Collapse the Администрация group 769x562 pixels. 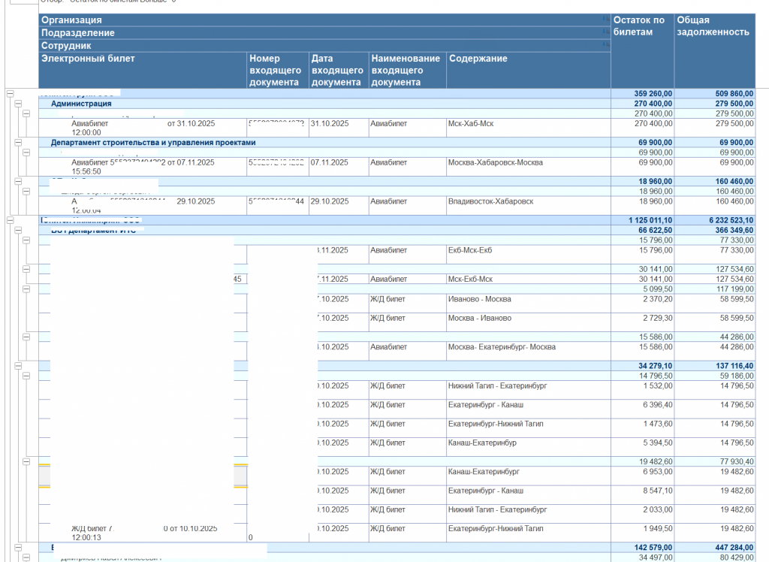(x=18, y=104)
